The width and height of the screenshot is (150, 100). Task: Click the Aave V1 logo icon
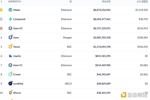pos(10,65)
